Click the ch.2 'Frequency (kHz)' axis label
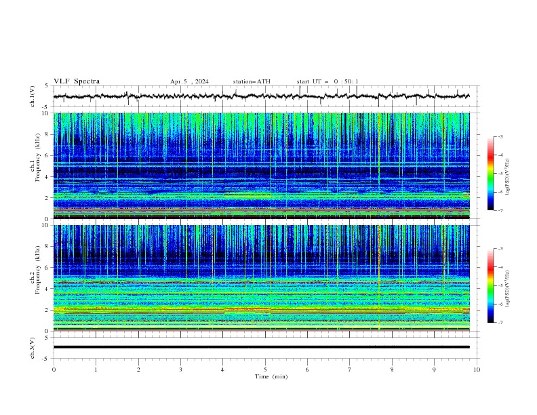This screenshot has height=415, width=537. pos(38,269)
